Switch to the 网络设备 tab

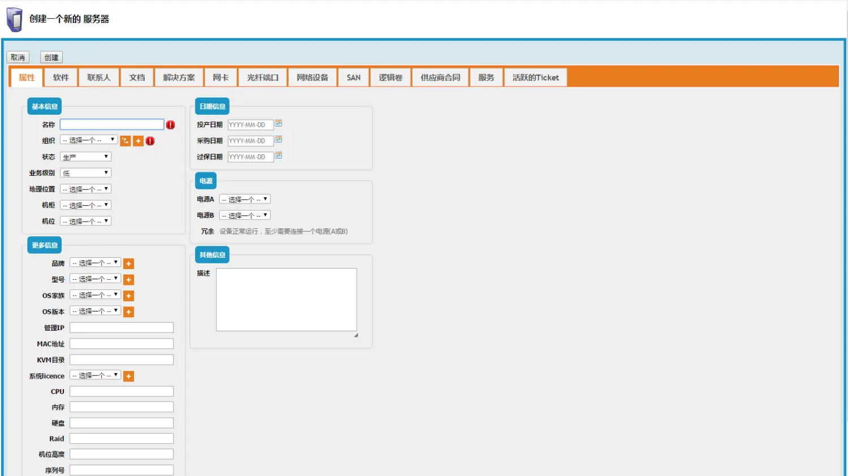313,77
